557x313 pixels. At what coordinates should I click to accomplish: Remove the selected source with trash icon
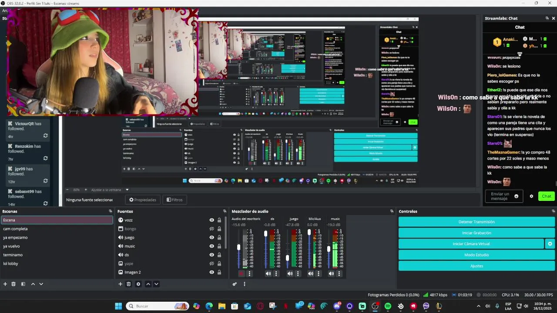pyautogui.click(x=129, y=284)
